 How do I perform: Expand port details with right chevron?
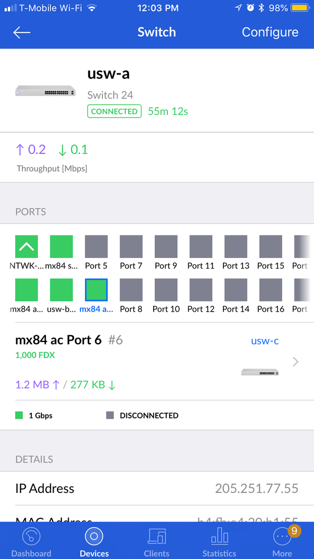(296, 362)
